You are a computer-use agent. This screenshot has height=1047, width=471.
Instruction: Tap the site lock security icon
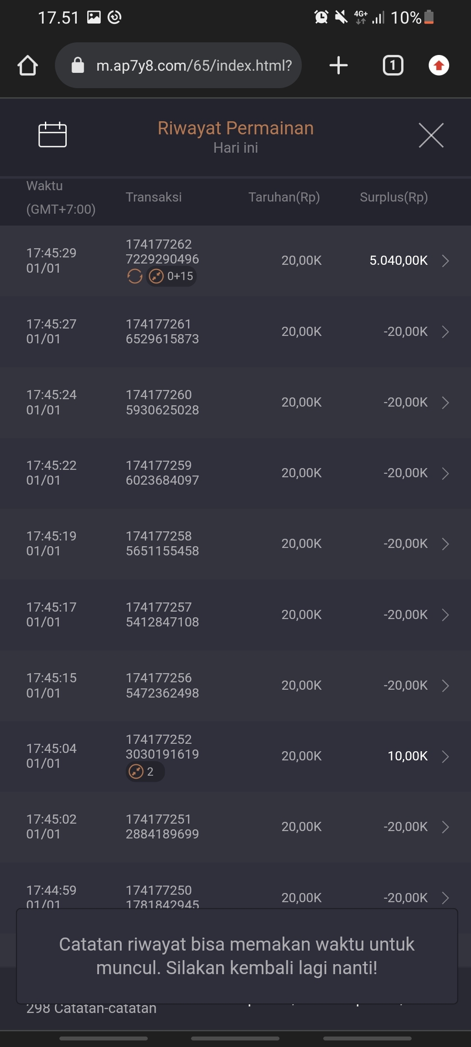click(x=78, y=65)
